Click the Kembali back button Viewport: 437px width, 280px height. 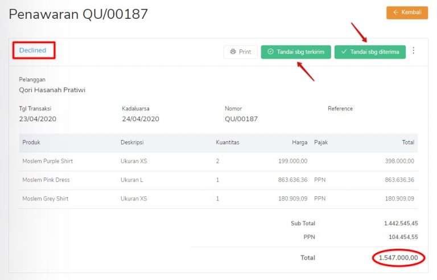click(407, 13)
